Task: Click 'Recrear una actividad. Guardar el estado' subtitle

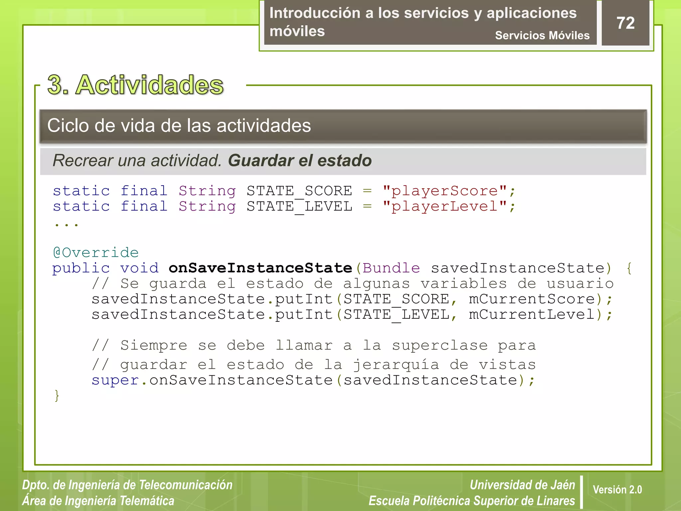Action: tap(212, 160)
